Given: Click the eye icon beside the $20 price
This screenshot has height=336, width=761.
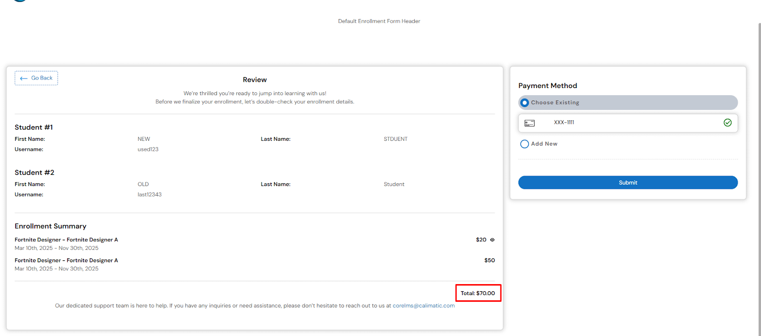Looking at the screenshot, I should (x=492, y=240).
